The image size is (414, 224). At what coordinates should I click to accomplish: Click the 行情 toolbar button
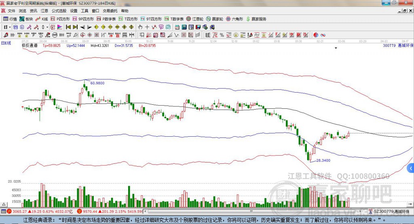tap(10, 19)
